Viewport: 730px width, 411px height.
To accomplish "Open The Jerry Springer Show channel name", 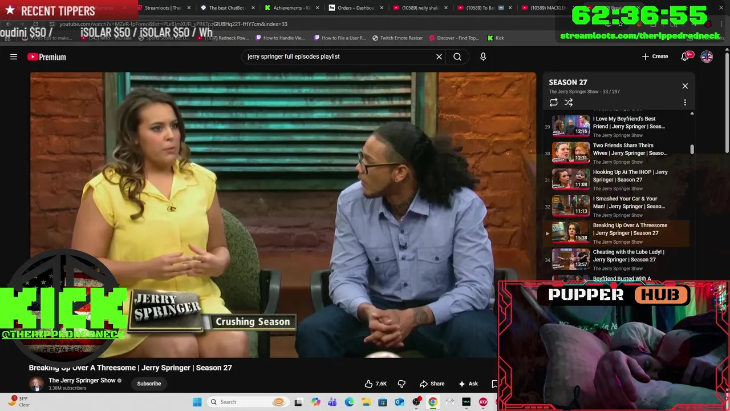I will tap(82, 380).
